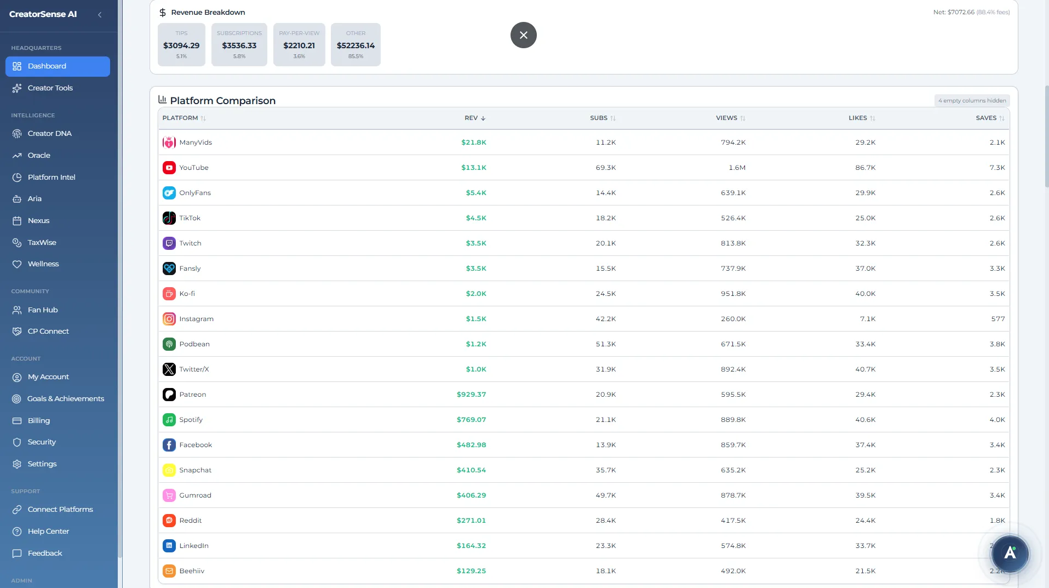Open the Connect Platforms page
Viewport: 1049px width, 588px height.
click(60, 509)
